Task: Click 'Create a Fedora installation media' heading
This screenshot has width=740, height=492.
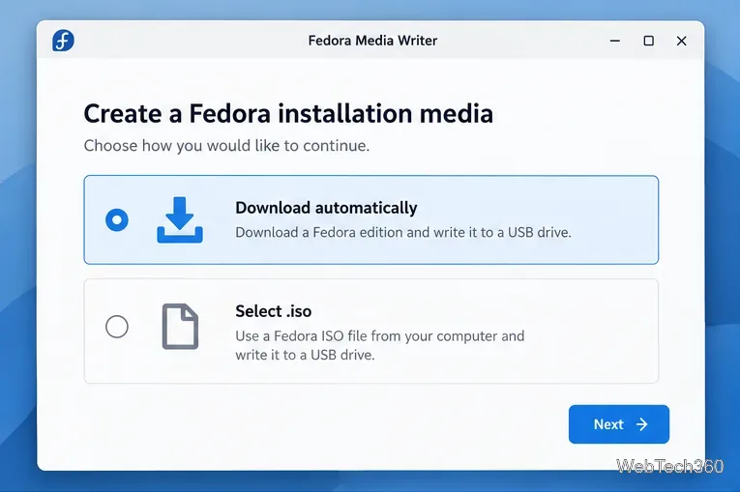Action: pos(288,114)
